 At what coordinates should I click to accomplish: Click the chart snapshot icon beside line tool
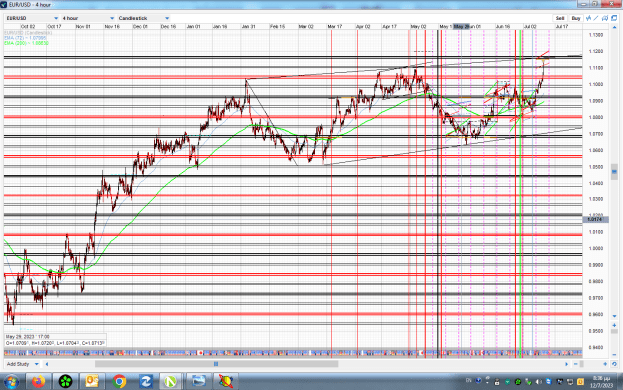coord(605,18)
